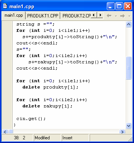The width and height of the screenshot is (134, 143).
Task: Click the horizontal scrollbar left arrow
Action: tap(5, 132)
